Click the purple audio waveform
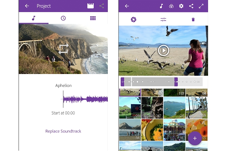Viewport: 227px width, 151px height. coord(86,99)
